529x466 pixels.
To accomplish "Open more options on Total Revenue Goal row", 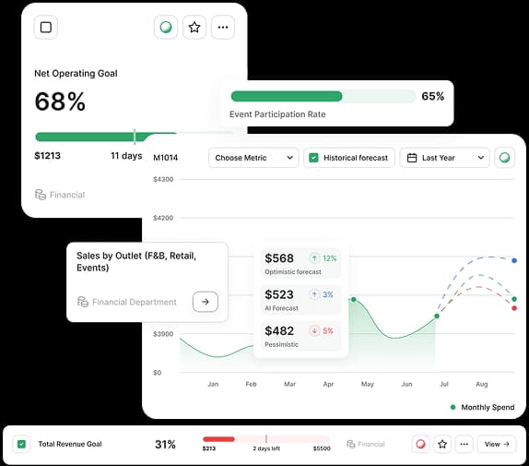I will tap(464, 444).
